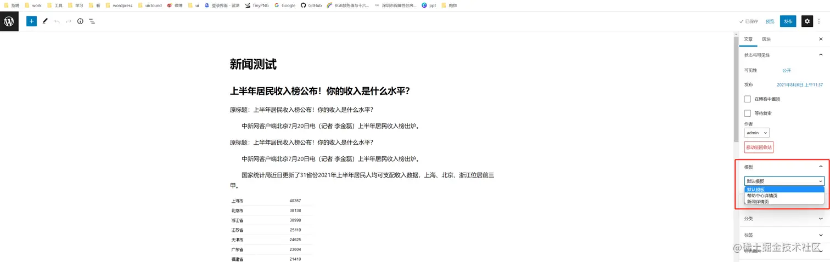Image resolution: width=830 pixels, height=262 pixels.
Task: Open the 看 bookmark folder
Action: [94, 5]
